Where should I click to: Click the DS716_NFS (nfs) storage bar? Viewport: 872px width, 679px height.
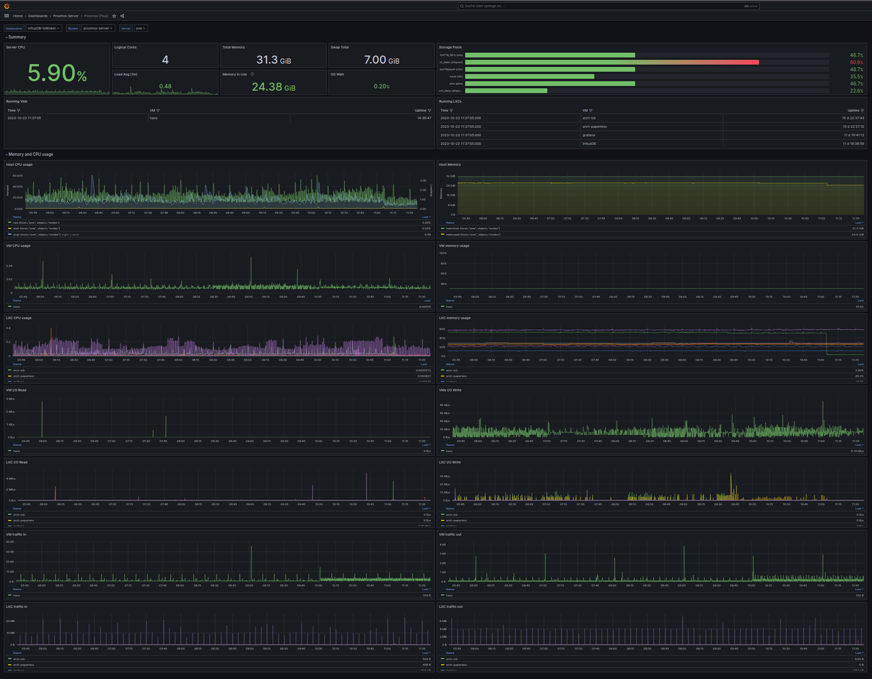click(550, 55)
